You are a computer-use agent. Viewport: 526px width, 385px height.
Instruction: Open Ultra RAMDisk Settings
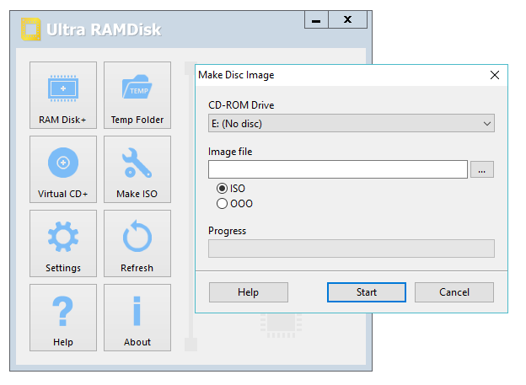[63, 243]
